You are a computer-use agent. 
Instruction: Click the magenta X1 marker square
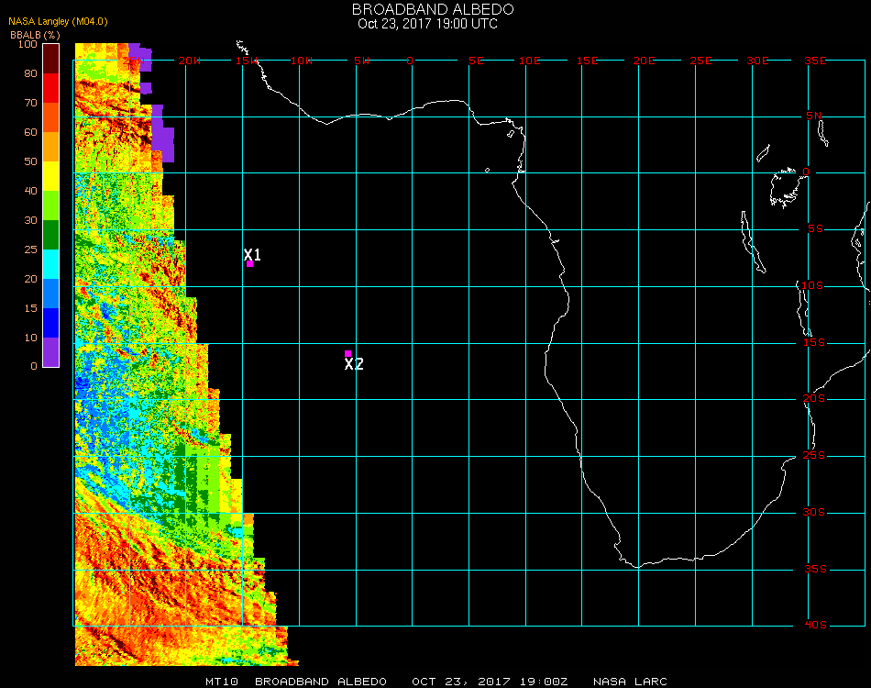[x=250, y=264]
